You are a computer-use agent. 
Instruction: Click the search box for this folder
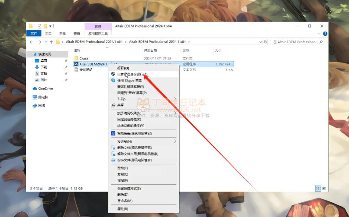pos(297,42)
